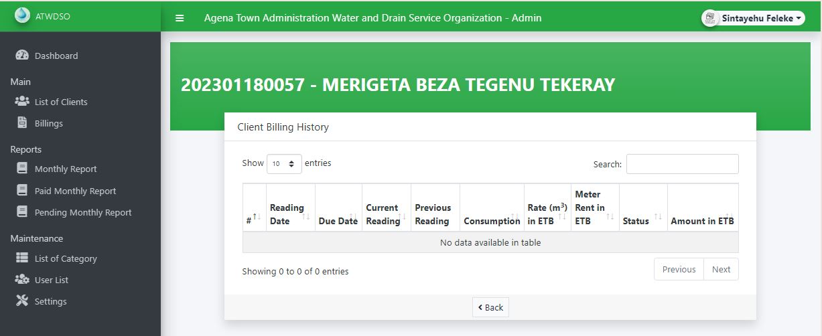Click the Dashboard speedometer icon
Viewport: 822px width, 336px height.
[x=22, y=56]
